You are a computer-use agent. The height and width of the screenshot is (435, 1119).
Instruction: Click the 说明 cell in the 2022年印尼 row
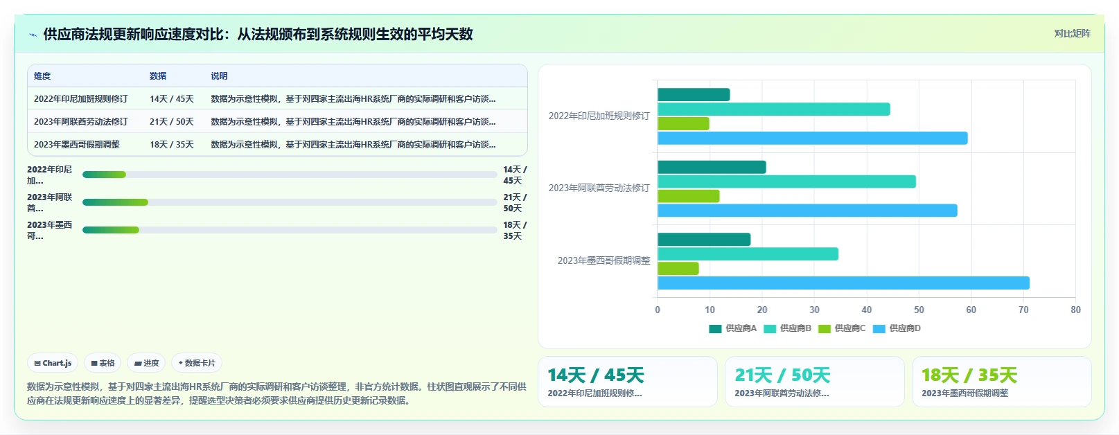pyautogui.click(x=353, y=99)
